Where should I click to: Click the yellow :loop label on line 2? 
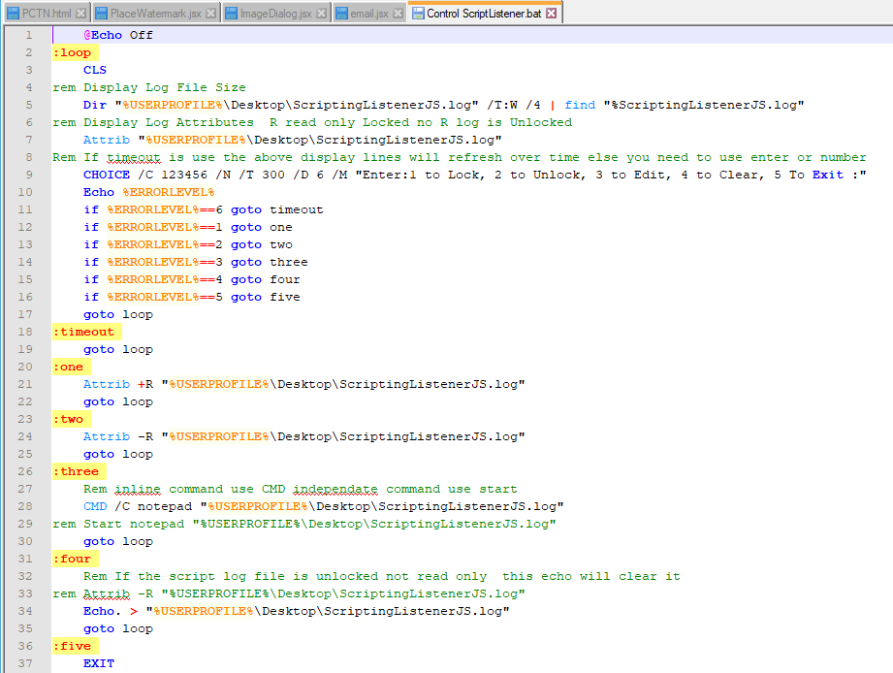pos(73,51)
